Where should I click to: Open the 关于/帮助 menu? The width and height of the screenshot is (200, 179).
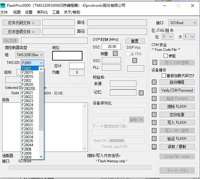coord(72,12)
